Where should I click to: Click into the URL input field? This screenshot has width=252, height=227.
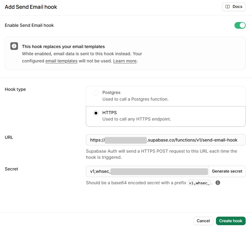(x=166, y=140)
